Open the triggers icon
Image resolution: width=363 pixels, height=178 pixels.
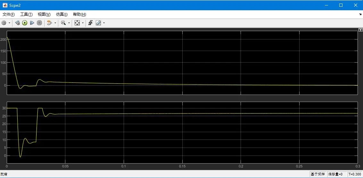coord(91,23)
